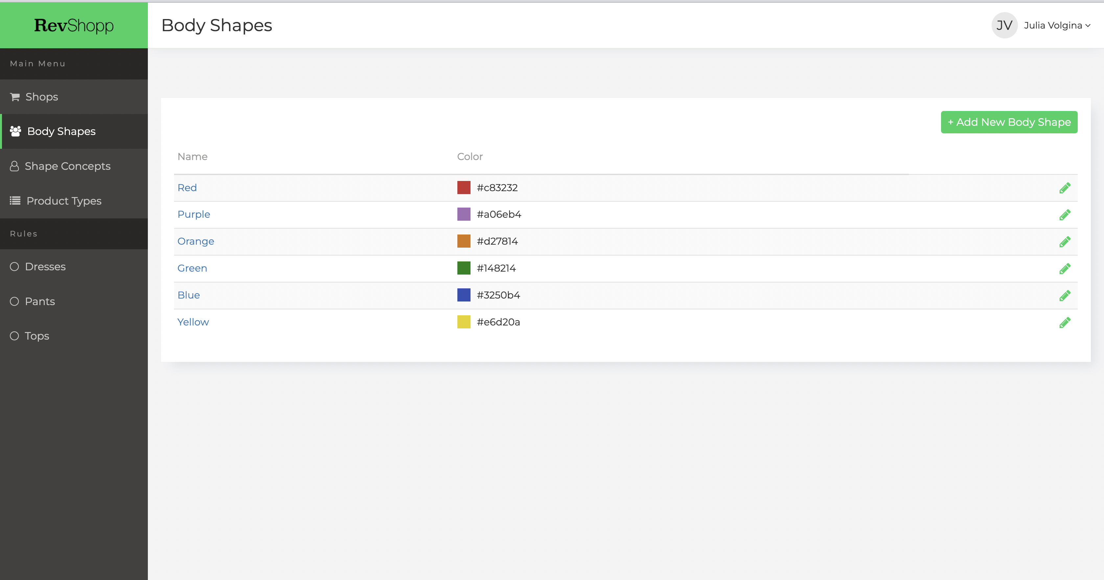Viewport: 1104px width, 580px height.
Task: Click the edit pencil for Yellow
Action: click(1065, 323)
